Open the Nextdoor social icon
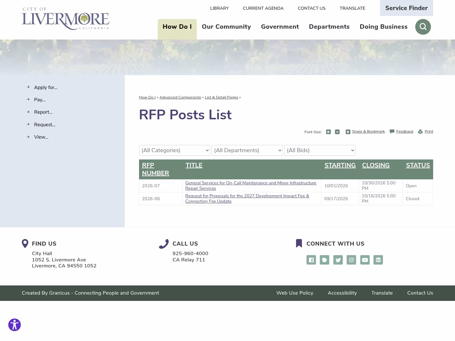 (x=325, y=260)
